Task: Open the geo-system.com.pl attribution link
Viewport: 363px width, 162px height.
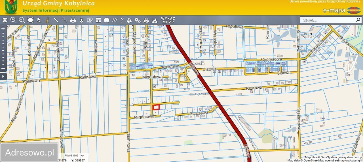Action: click(350, 157)
